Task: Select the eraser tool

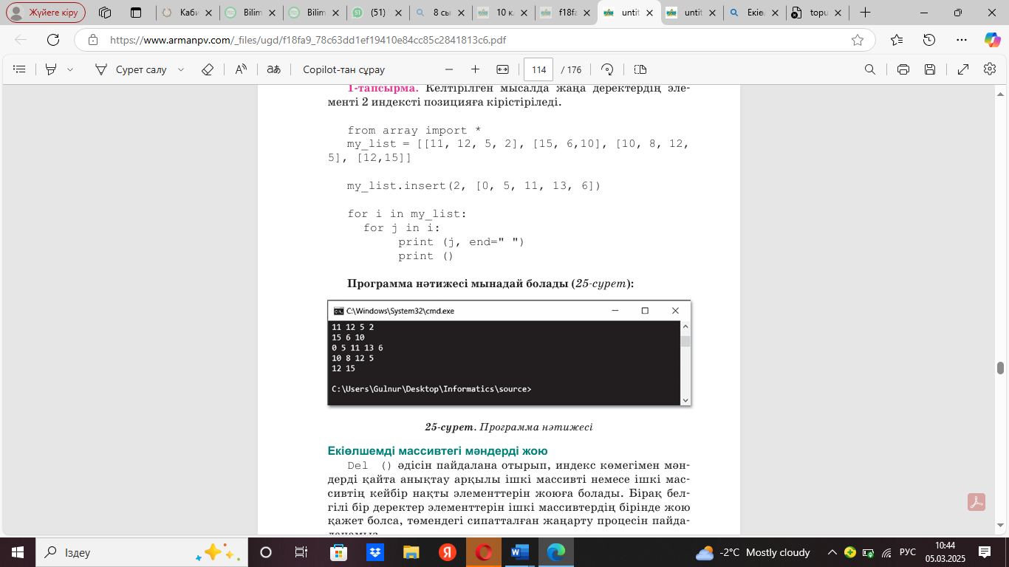Action: (208, 69)
